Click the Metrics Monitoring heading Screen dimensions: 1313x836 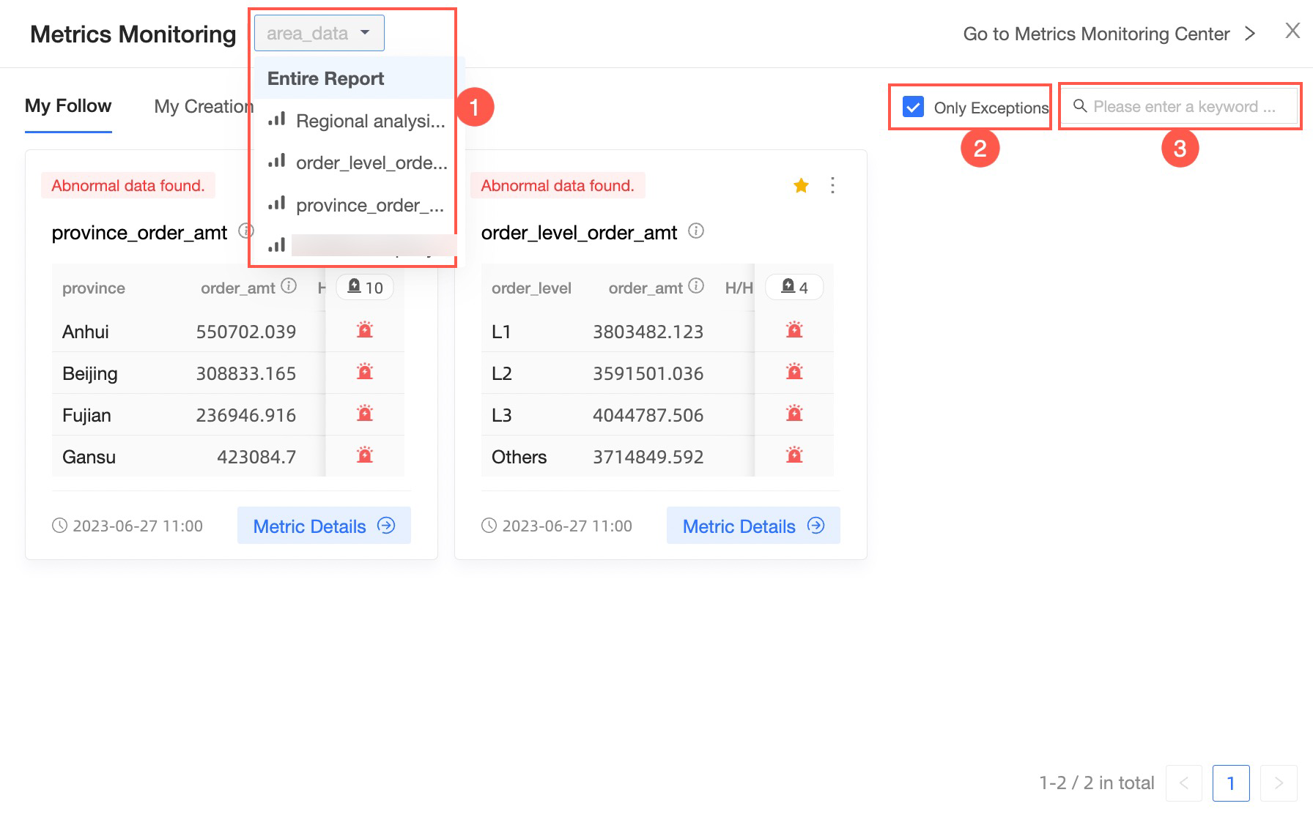click(133, 34)
